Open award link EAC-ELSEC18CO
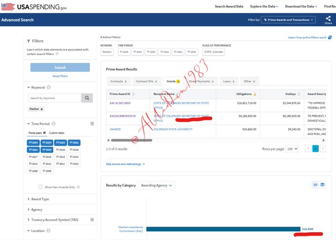Viewport: 336px width, 240px height. [120, 103]
